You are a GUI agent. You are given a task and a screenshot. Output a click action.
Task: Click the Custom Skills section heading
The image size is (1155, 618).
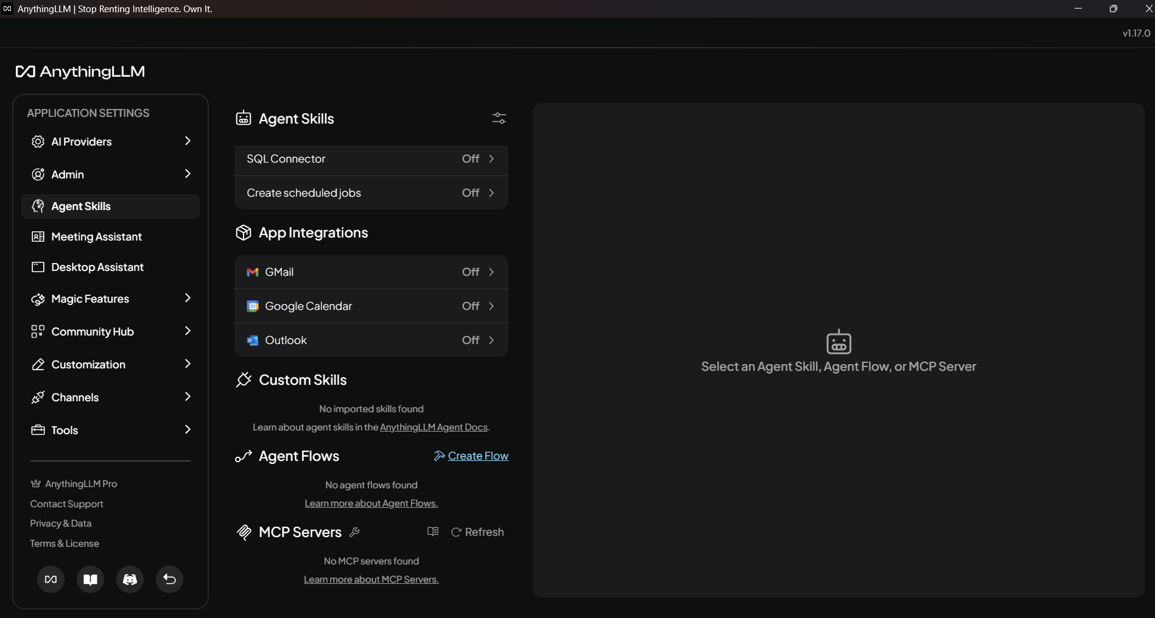[x=303, y=380]
